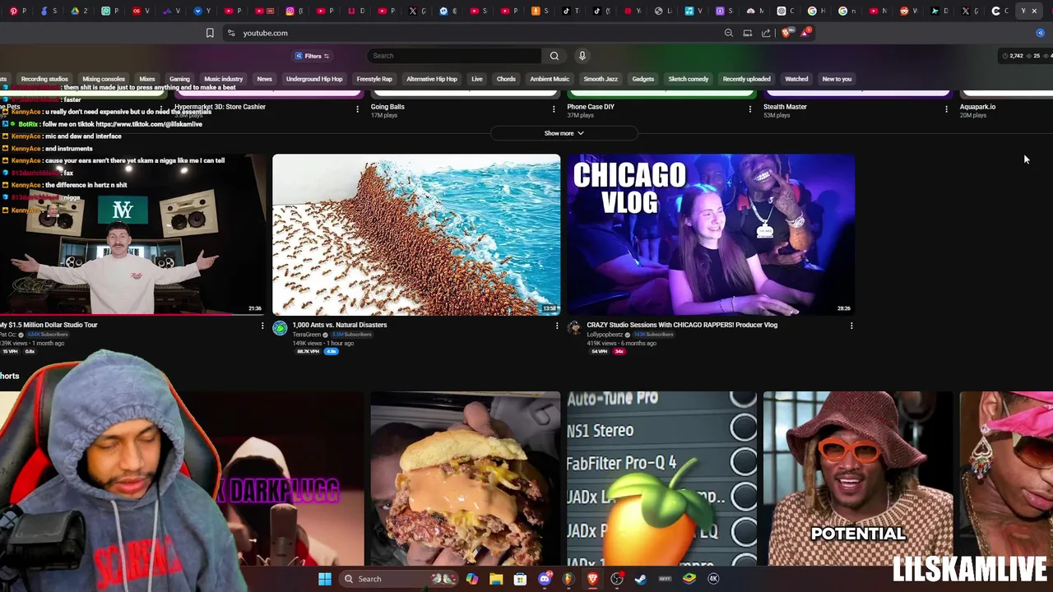Open the Phone Case DIY game title
The image size is (1053, 592).
[x=591, y=107]
